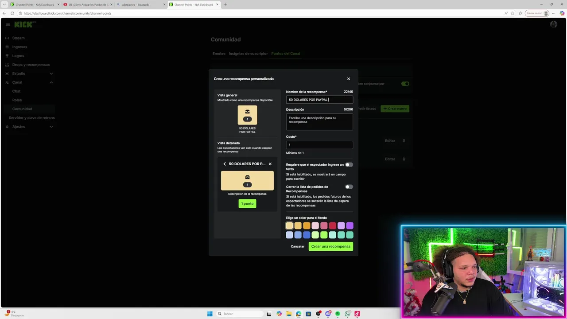The height and width of the screenshot is (319, 567).
Task: Open a new browser tab with plus
Action: pyautogui.click(x=225, y=4)
